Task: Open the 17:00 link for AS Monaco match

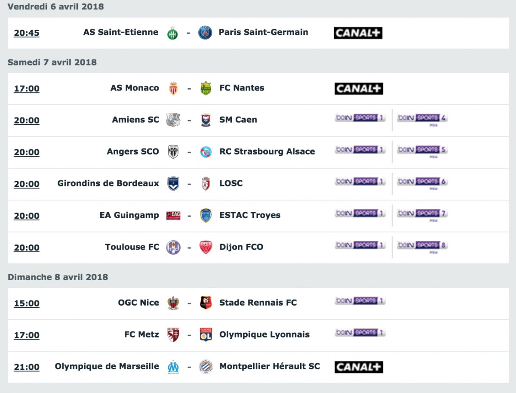Action: click(x=27, y=89)
